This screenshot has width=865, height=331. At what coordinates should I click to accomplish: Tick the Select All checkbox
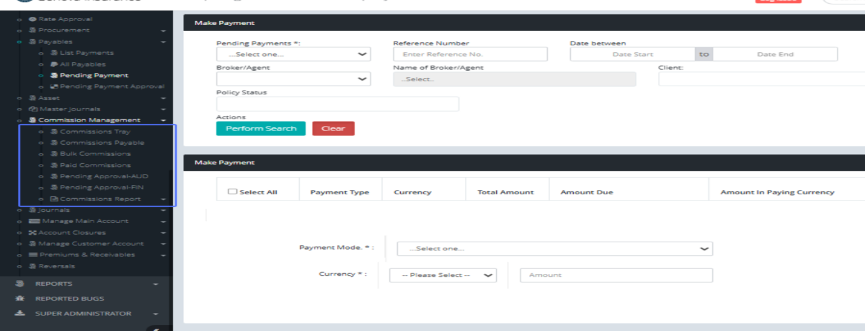232,192
